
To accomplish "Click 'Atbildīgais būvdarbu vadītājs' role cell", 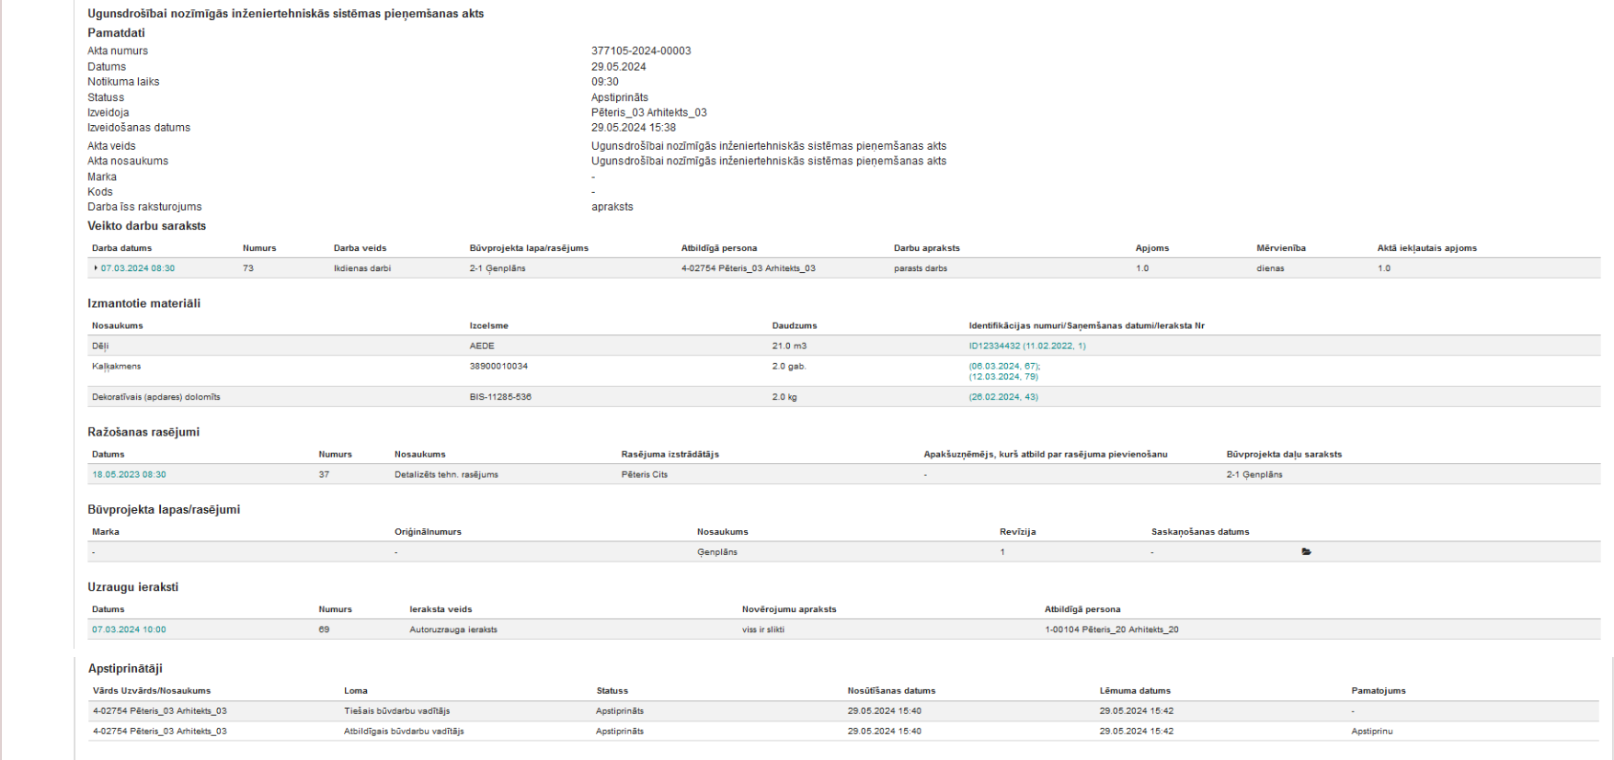I will pyautogui.click(x=404, y=732).
